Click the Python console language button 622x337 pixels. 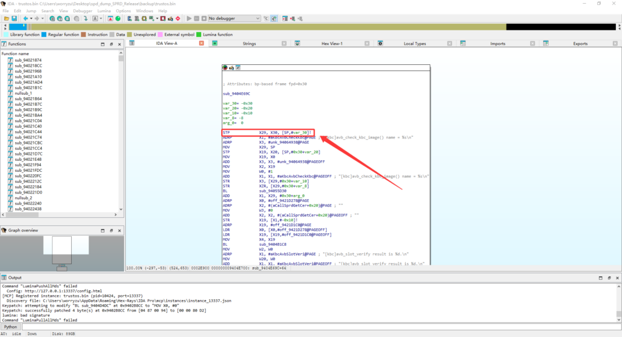pyautogui.click(x=10, y=327)
